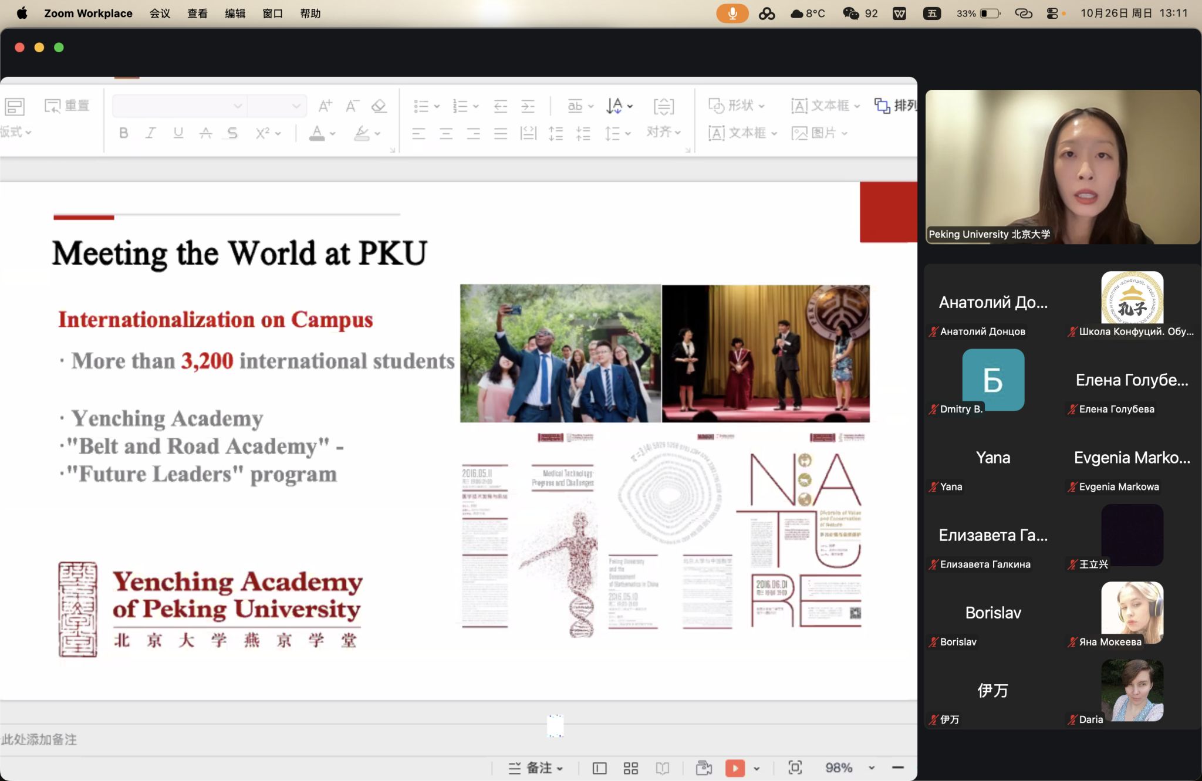Toggle the 备注 notes pane
This screenshot has height=781, width=1202.
pyautogui.click(x=535, y=768)
